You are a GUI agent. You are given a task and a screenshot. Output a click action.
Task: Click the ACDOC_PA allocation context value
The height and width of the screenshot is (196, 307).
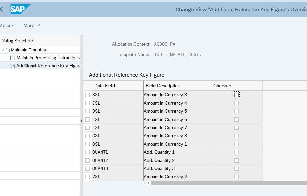(165, 44)
